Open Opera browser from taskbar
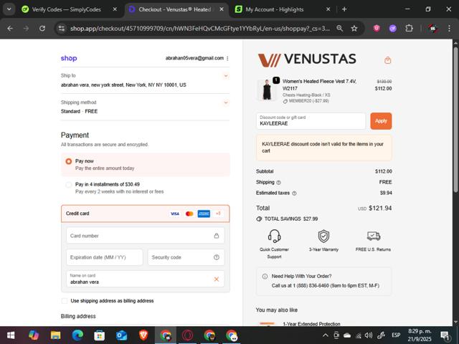The height and width of the screenshot is (344, 459). pos(188,335)
